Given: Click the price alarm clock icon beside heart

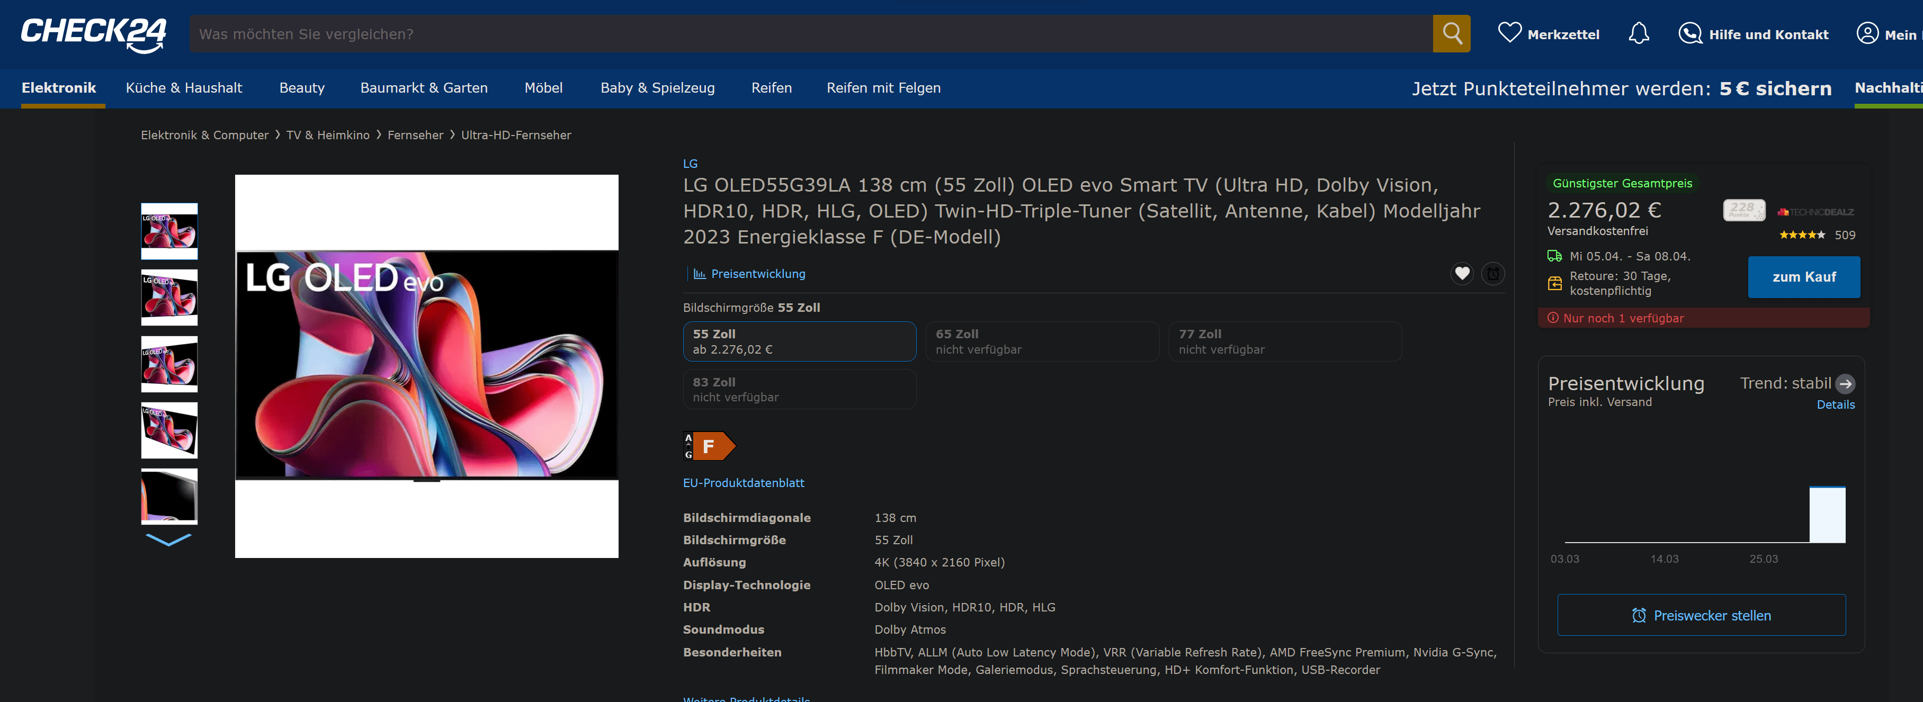Looking at the screenshot, I should tap(1492, 274).
